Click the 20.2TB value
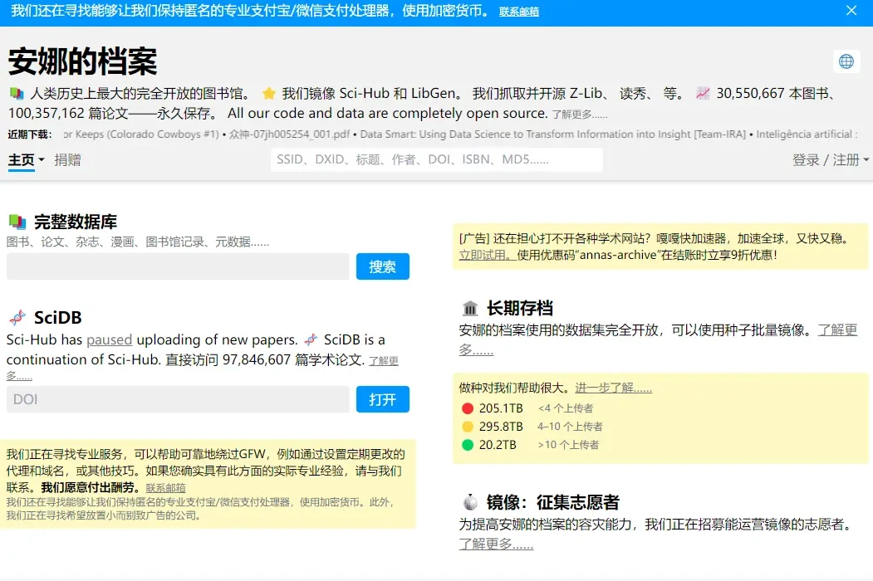873x581 pixels. point(498,445)
